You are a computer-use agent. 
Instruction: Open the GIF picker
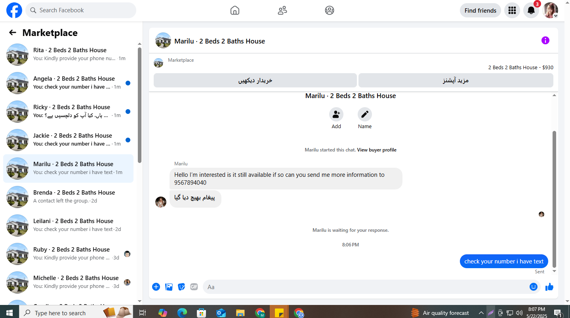pyautogui.click(x=194, y=287)
